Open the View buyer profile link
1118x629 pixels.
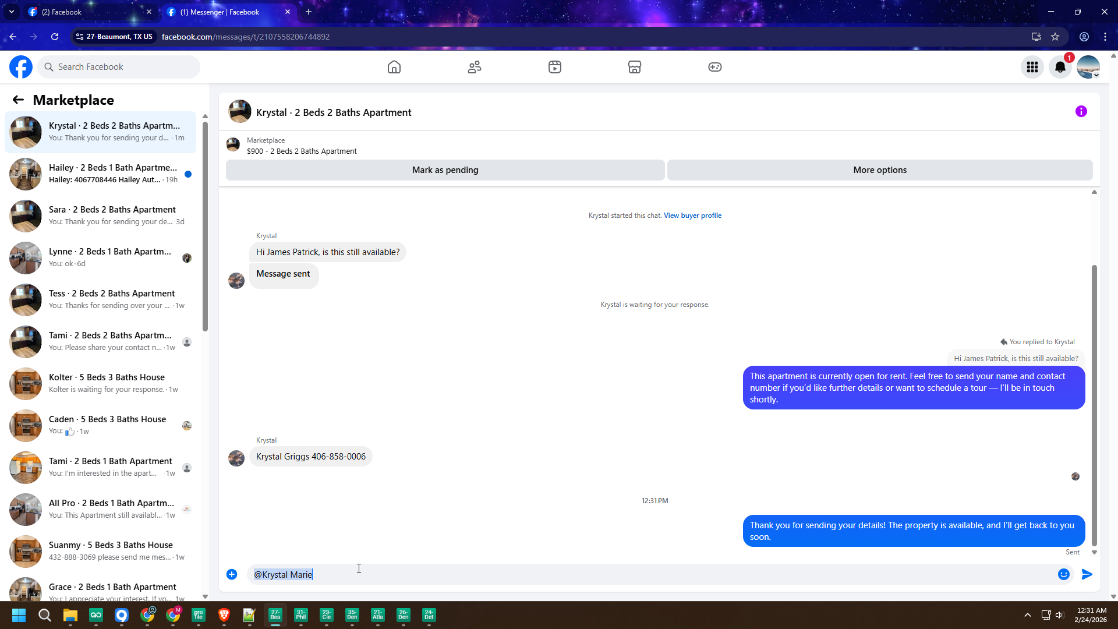point(692,215)
